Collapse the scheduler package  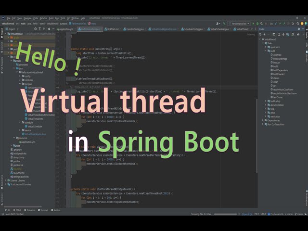[20, 122]
